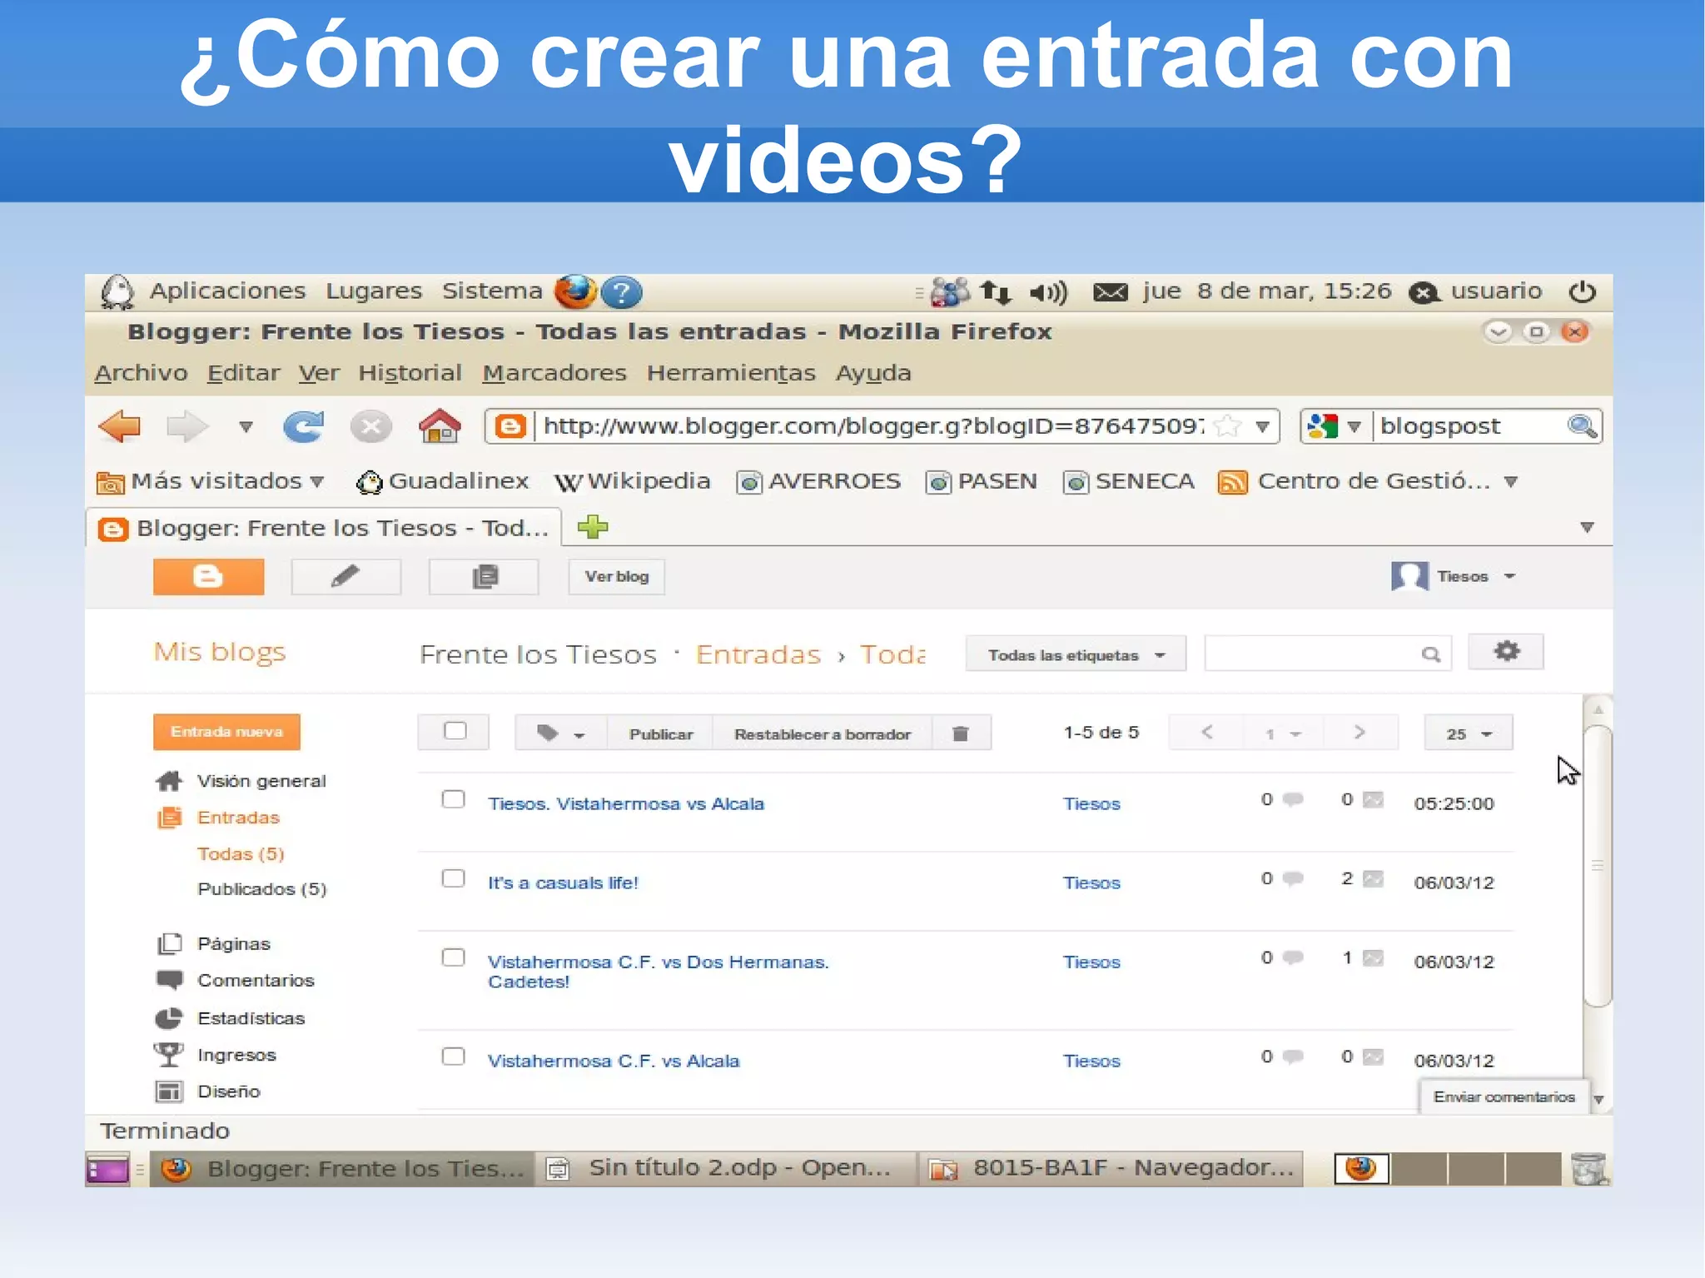Open the Tiesos account dropdown
This screenshot has width=1705, height=1278.
[x=1454, y=576]
